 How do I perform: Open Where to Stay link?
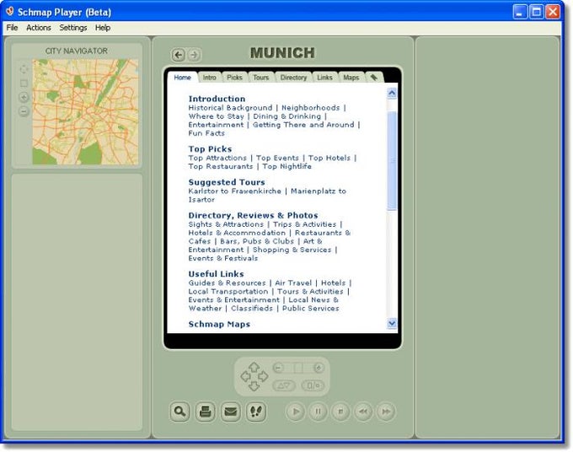click(216, 116)
